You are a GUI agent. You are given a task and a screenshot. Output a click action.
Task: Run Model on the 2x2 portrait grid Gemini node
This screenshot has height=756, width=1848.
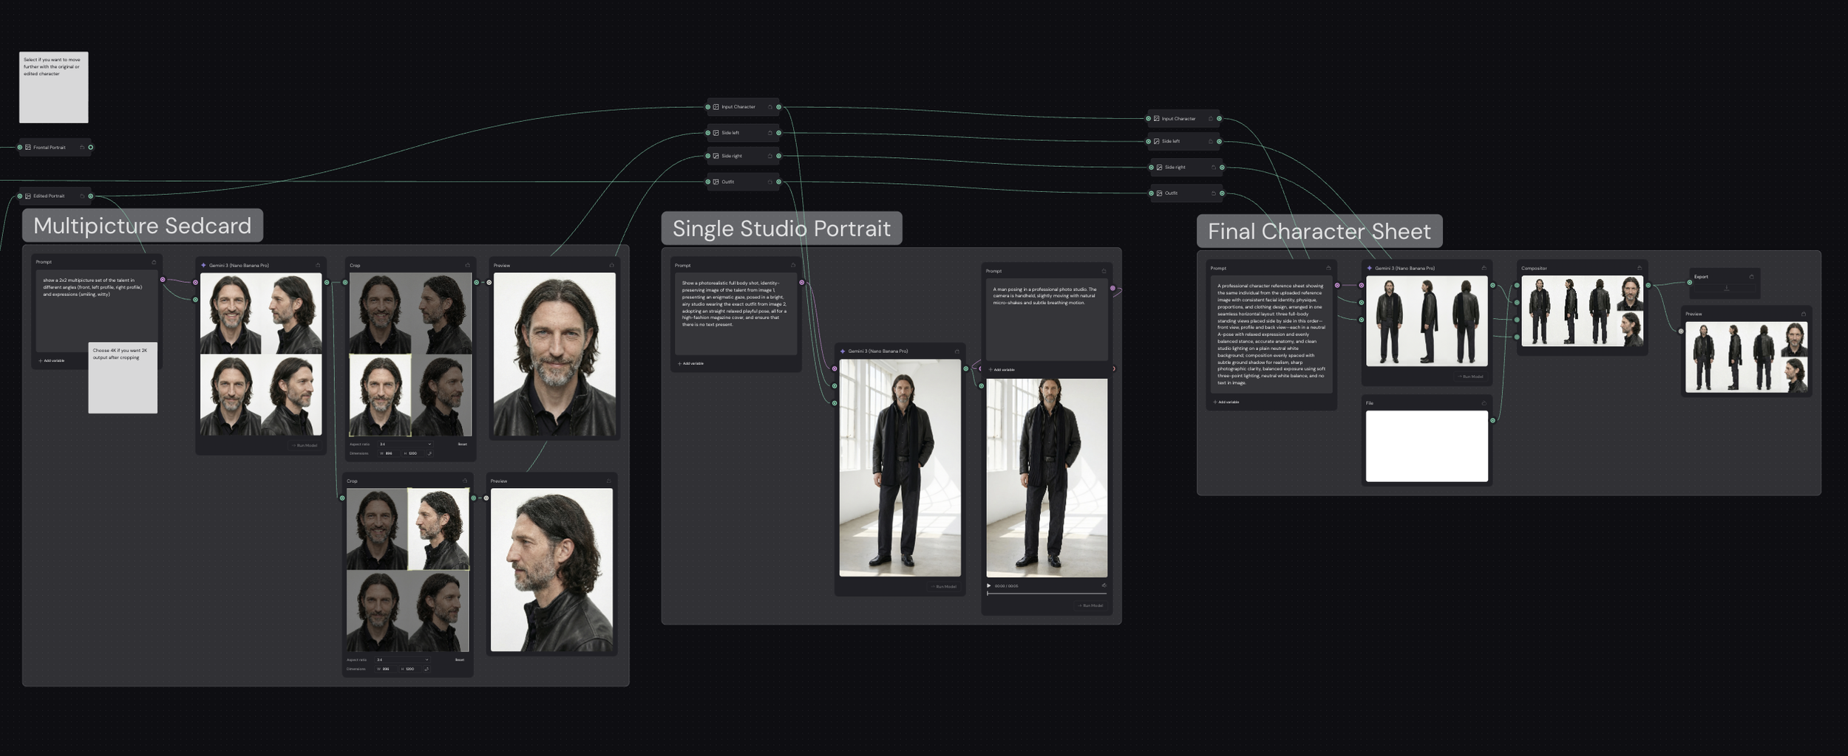point(305,446)
